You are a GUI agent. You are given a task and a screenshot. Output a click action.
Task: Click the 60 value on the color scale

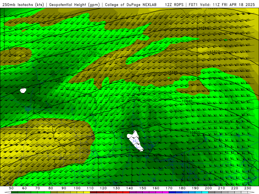pos(25,188)
